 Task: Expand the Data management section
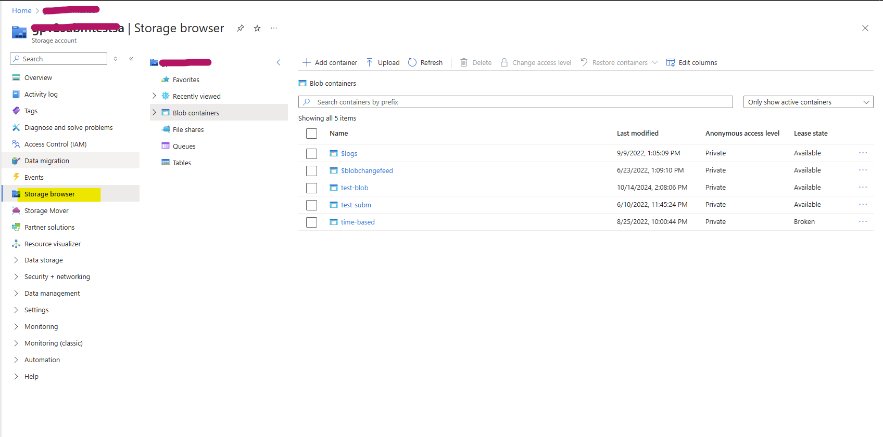16,293
